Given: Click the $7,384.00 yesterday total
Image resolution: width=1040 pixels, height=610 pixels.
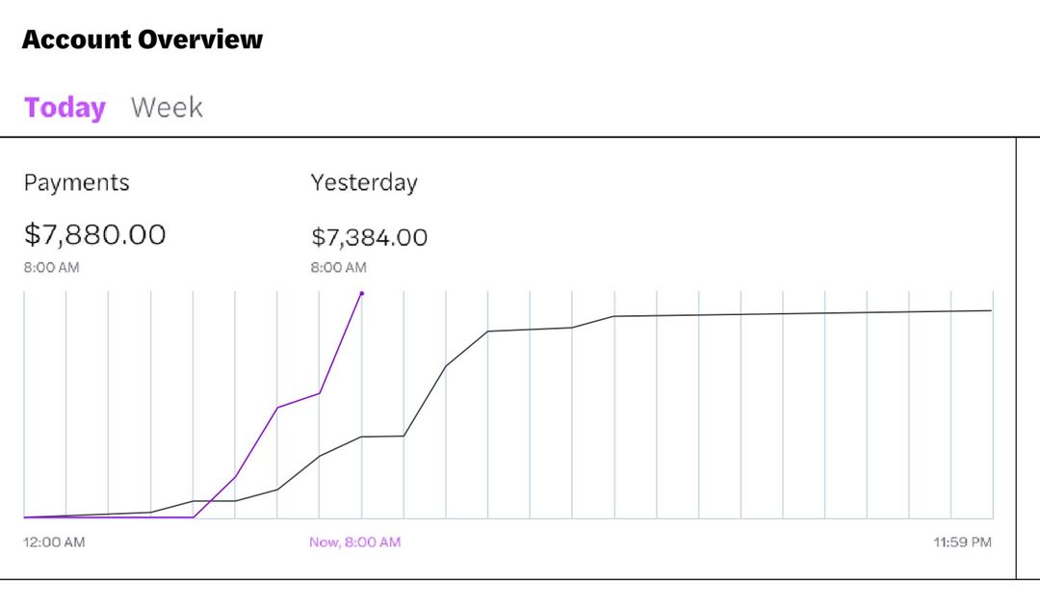Looking at the screenshot, I should click(369, 237).
